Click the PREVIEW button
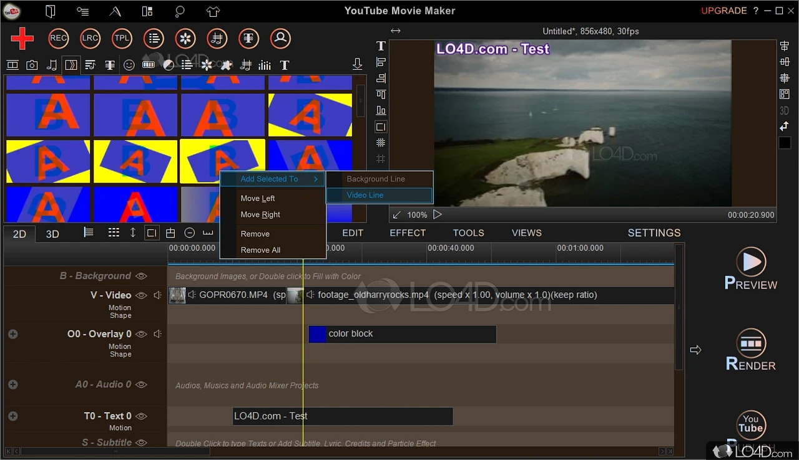799x460 pixels. coord(751,269)
